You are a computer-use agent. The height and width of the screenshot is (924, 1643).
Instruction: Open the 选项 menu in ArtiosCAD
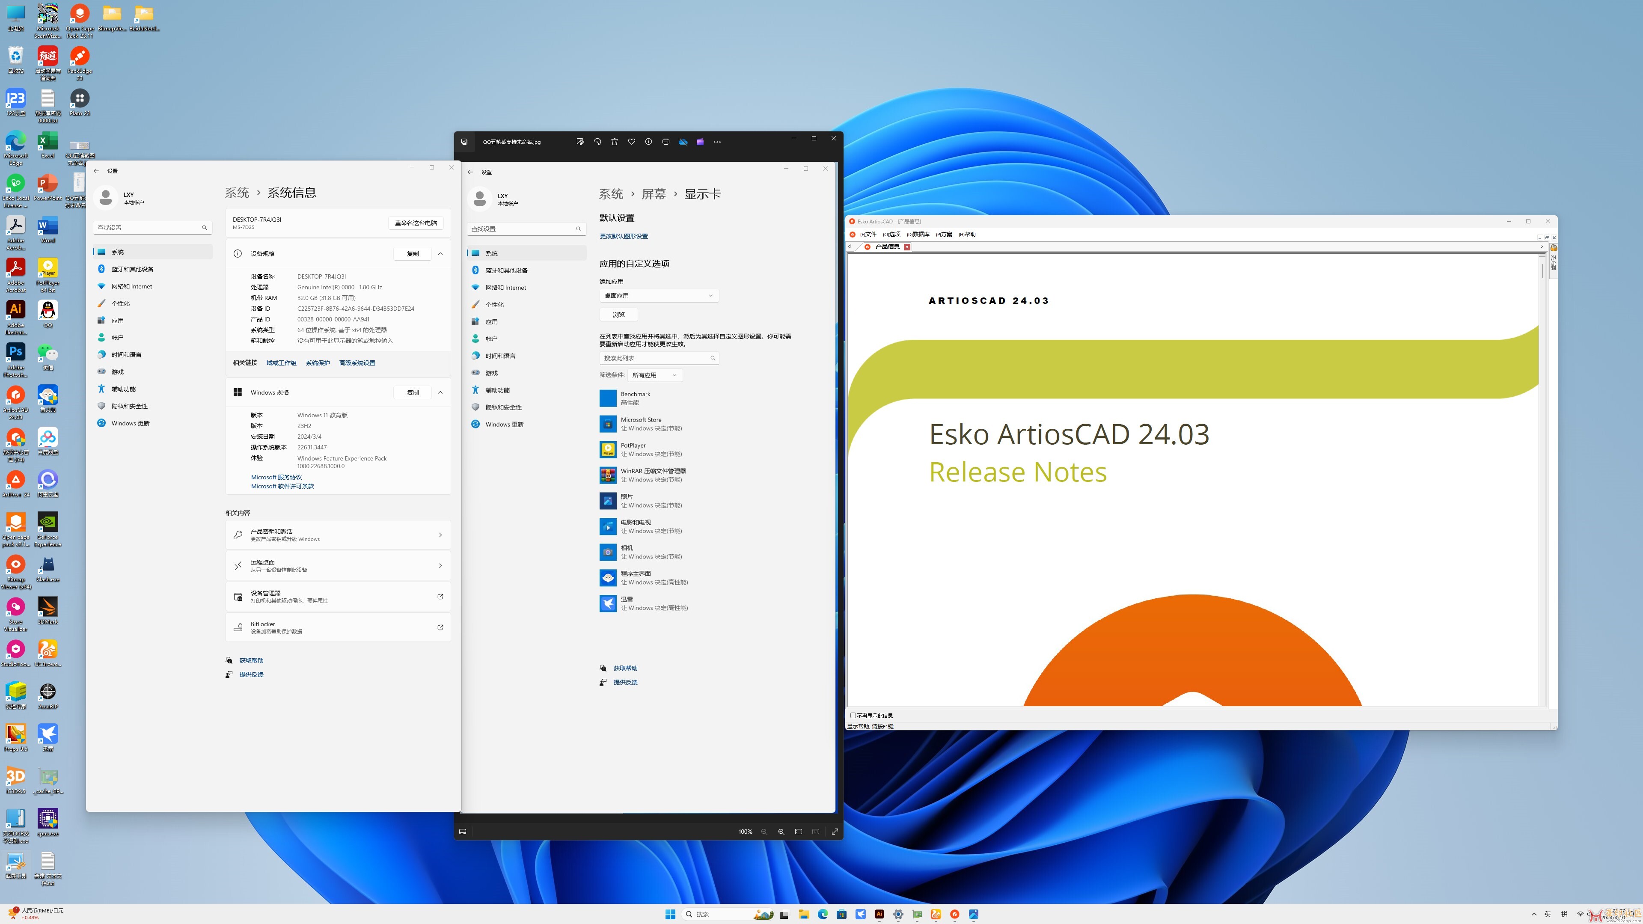[891, 235]
